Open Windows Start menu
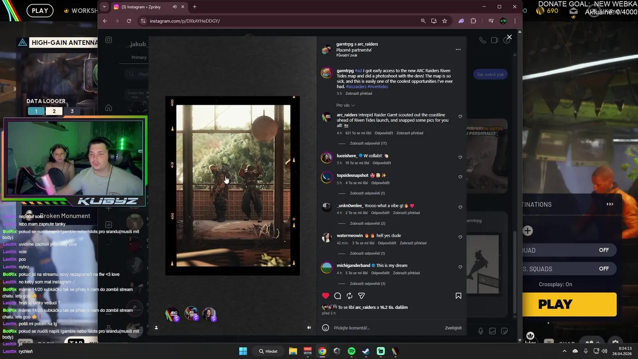 [243, 351]
